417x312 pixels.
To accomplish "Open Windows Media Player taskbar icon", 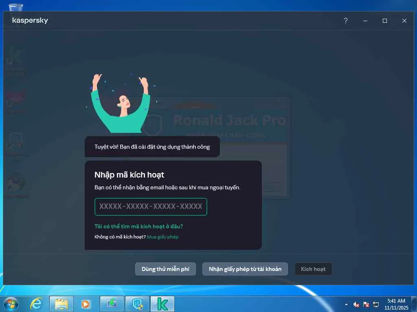I will (x=86, y=304).
